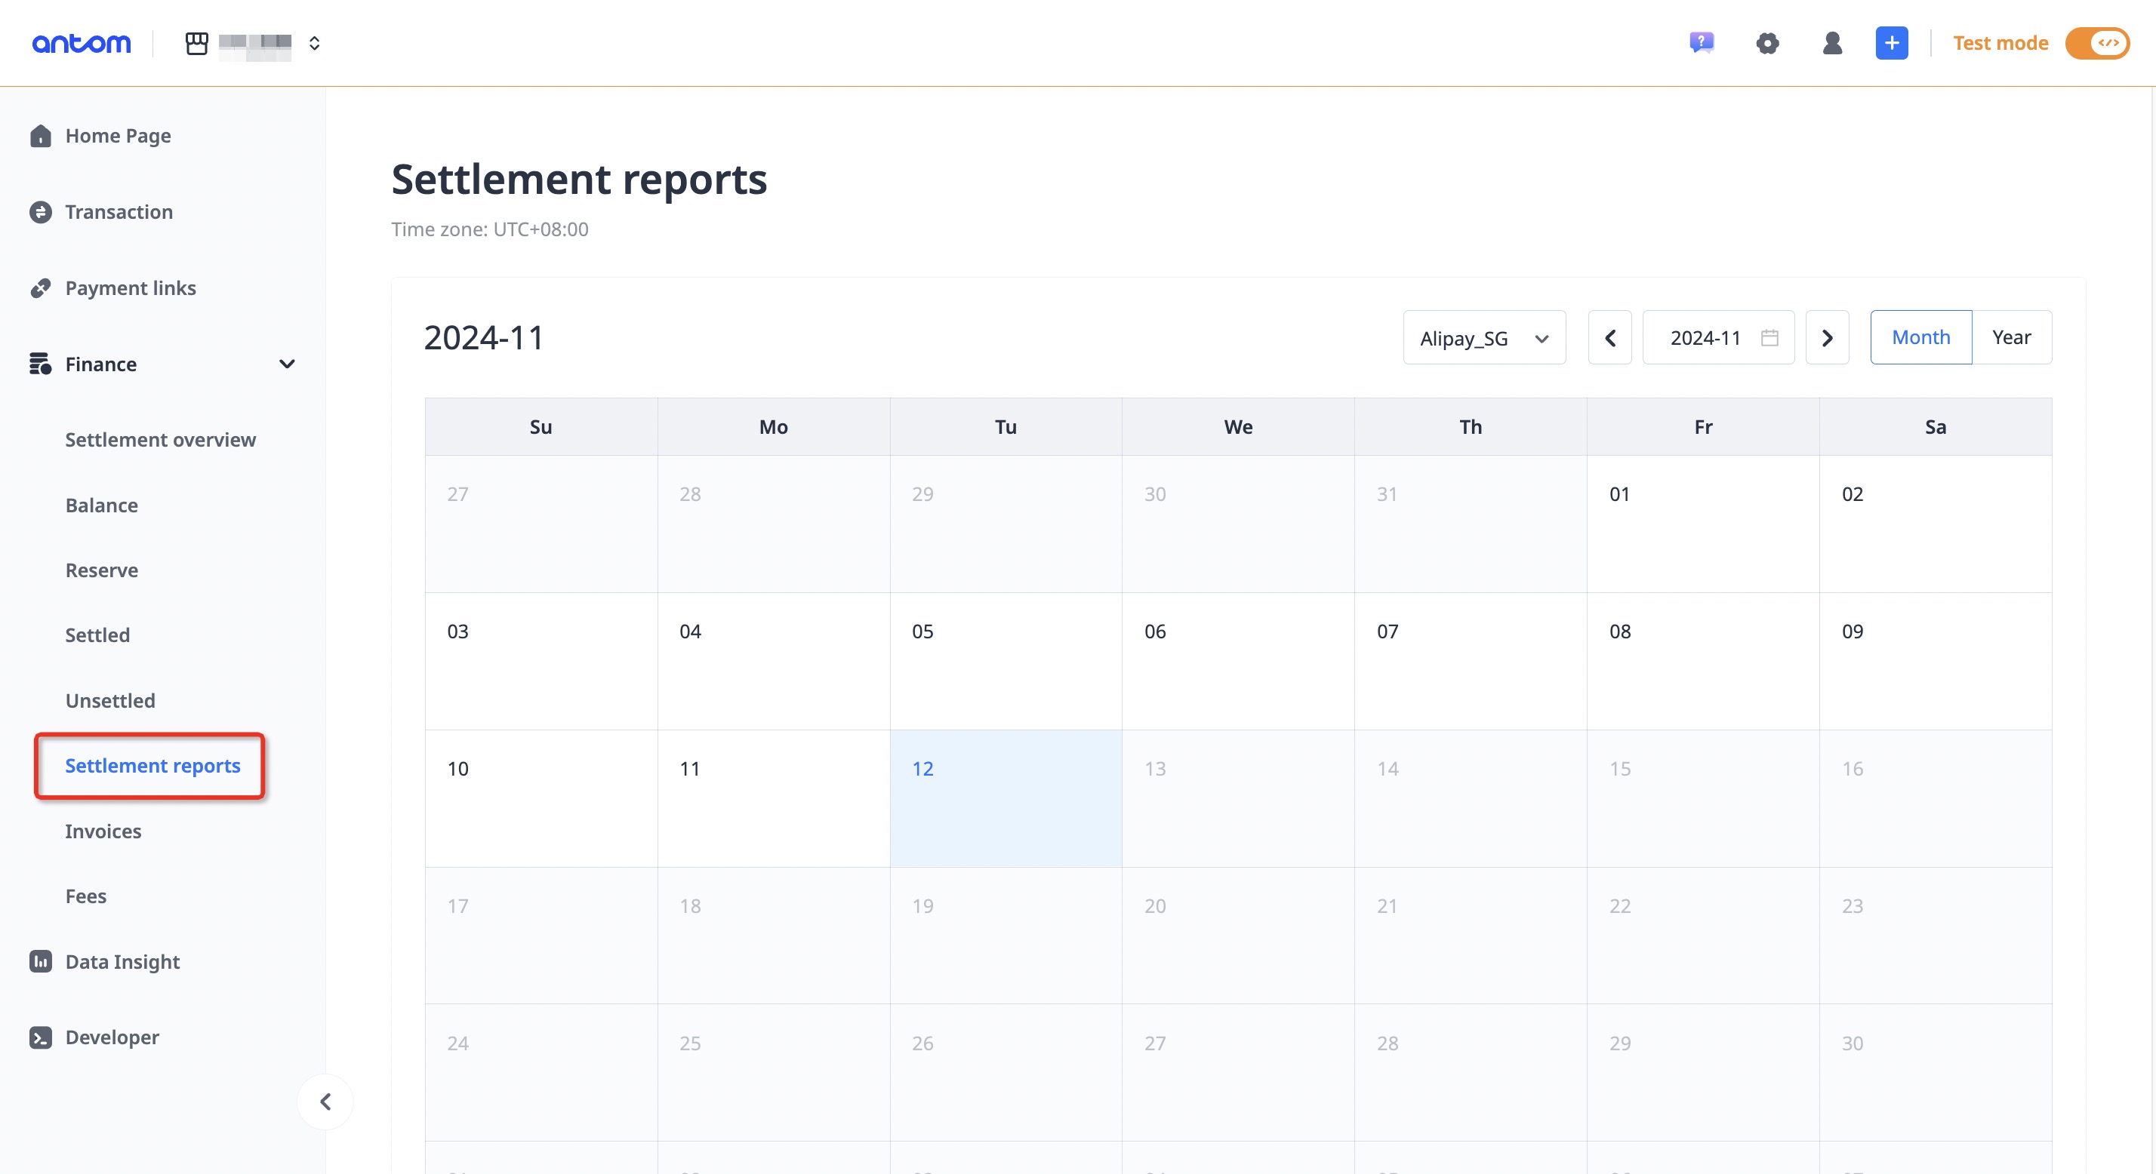Collapse the sidebar with arrow button
2156x1174 pixels.
pyautogui.click(x=325, y=1102)
